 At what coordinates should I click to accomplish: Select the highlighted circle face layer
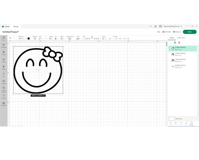(x=182, y=48)
